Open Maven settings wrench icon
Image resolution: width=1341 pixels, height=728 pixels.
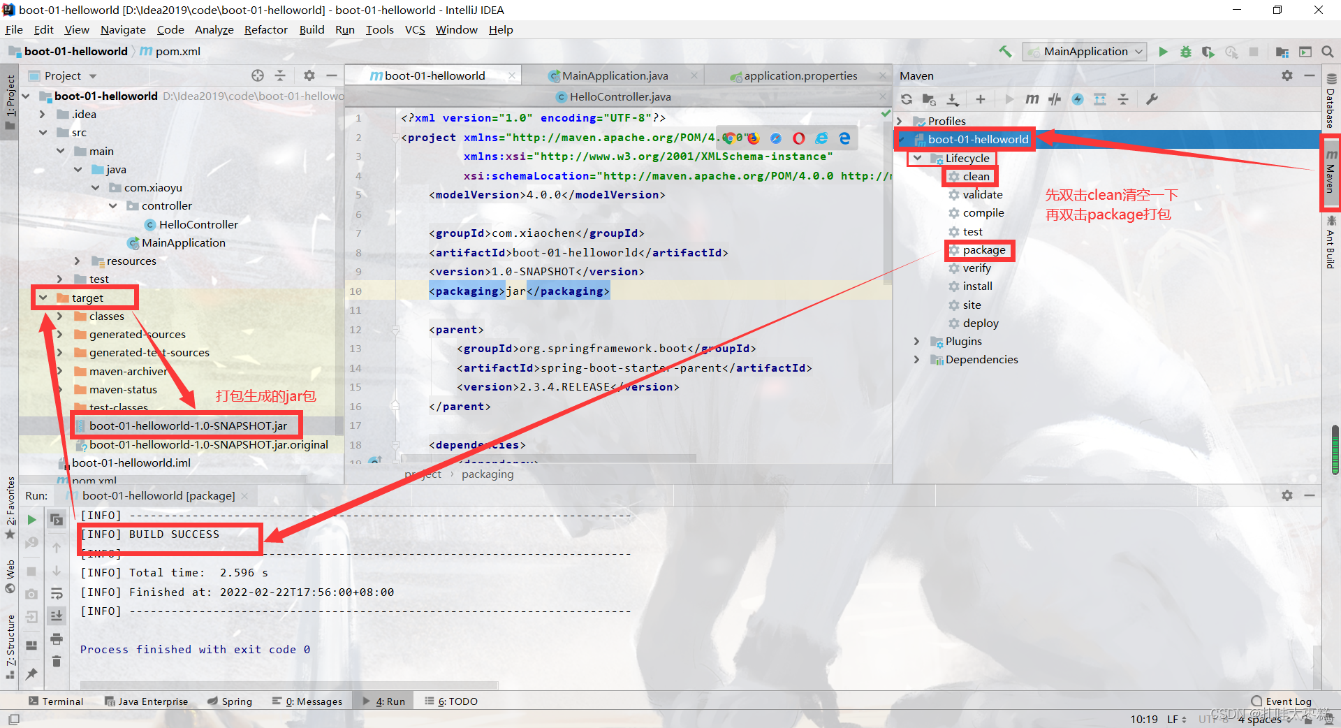coord(1152,99)
